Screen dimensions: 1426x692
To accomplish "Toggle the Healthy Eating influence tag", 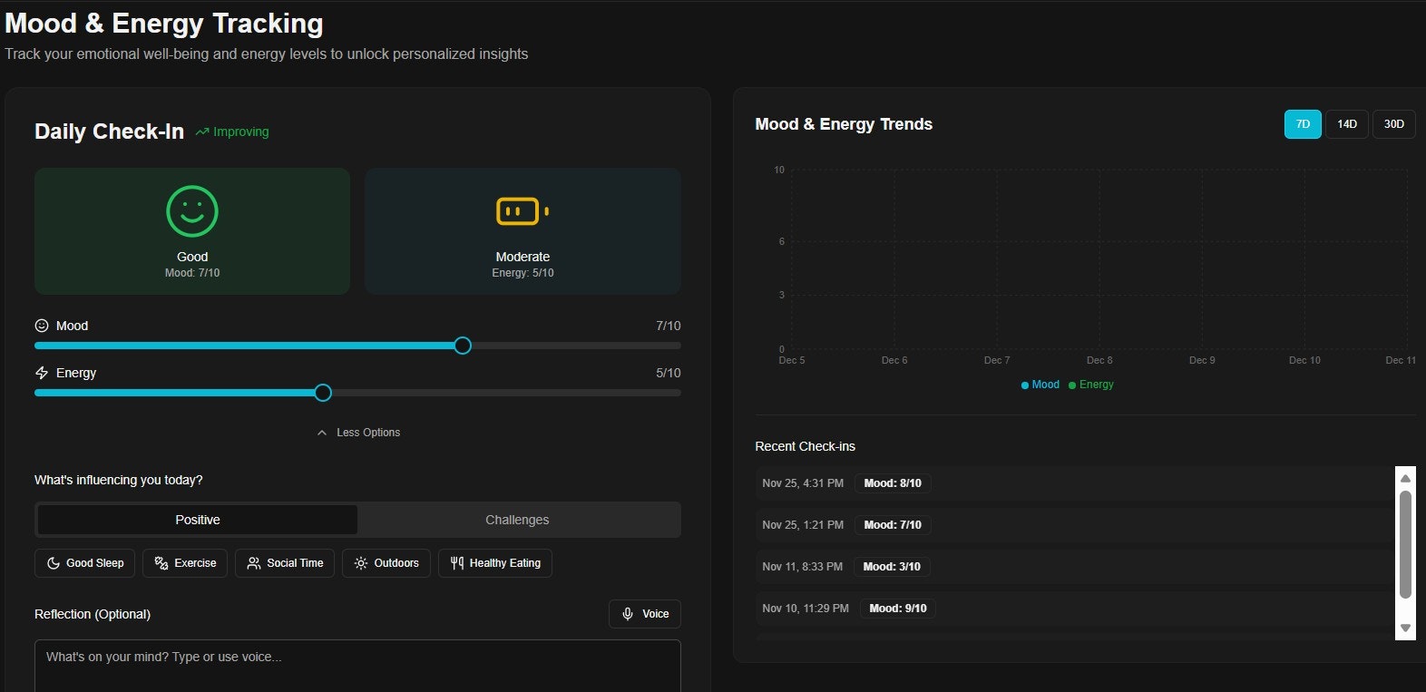I will (495, 563).
